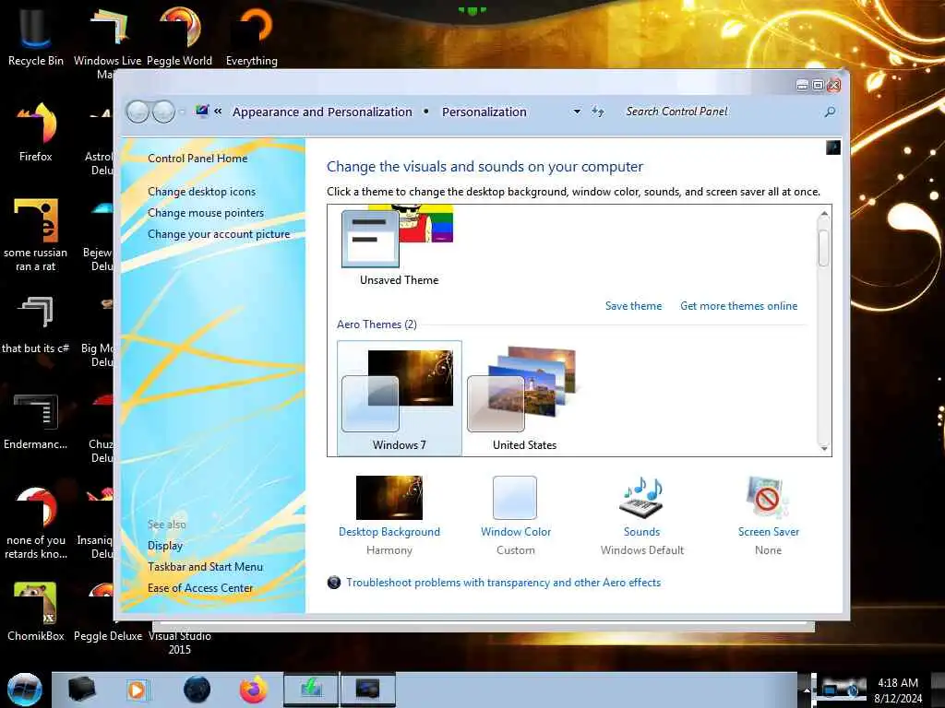Viewport: 945px width, 708px height.
Task: Click the Aero troubleshoot shield icon
Action: coord(334,583)
